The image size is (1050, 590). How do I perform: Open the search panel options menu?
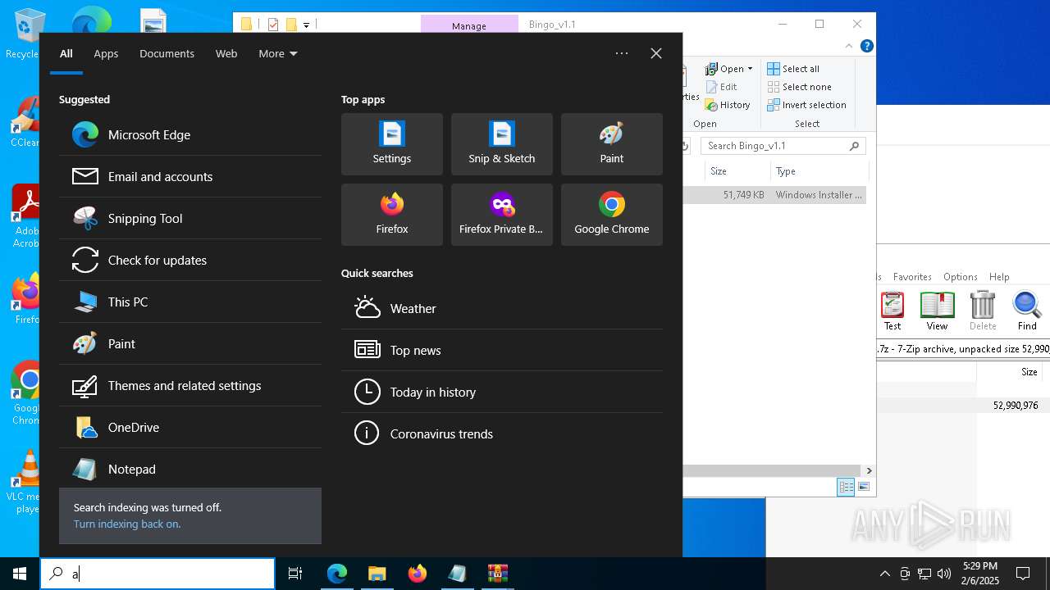(x=622, y=53)
